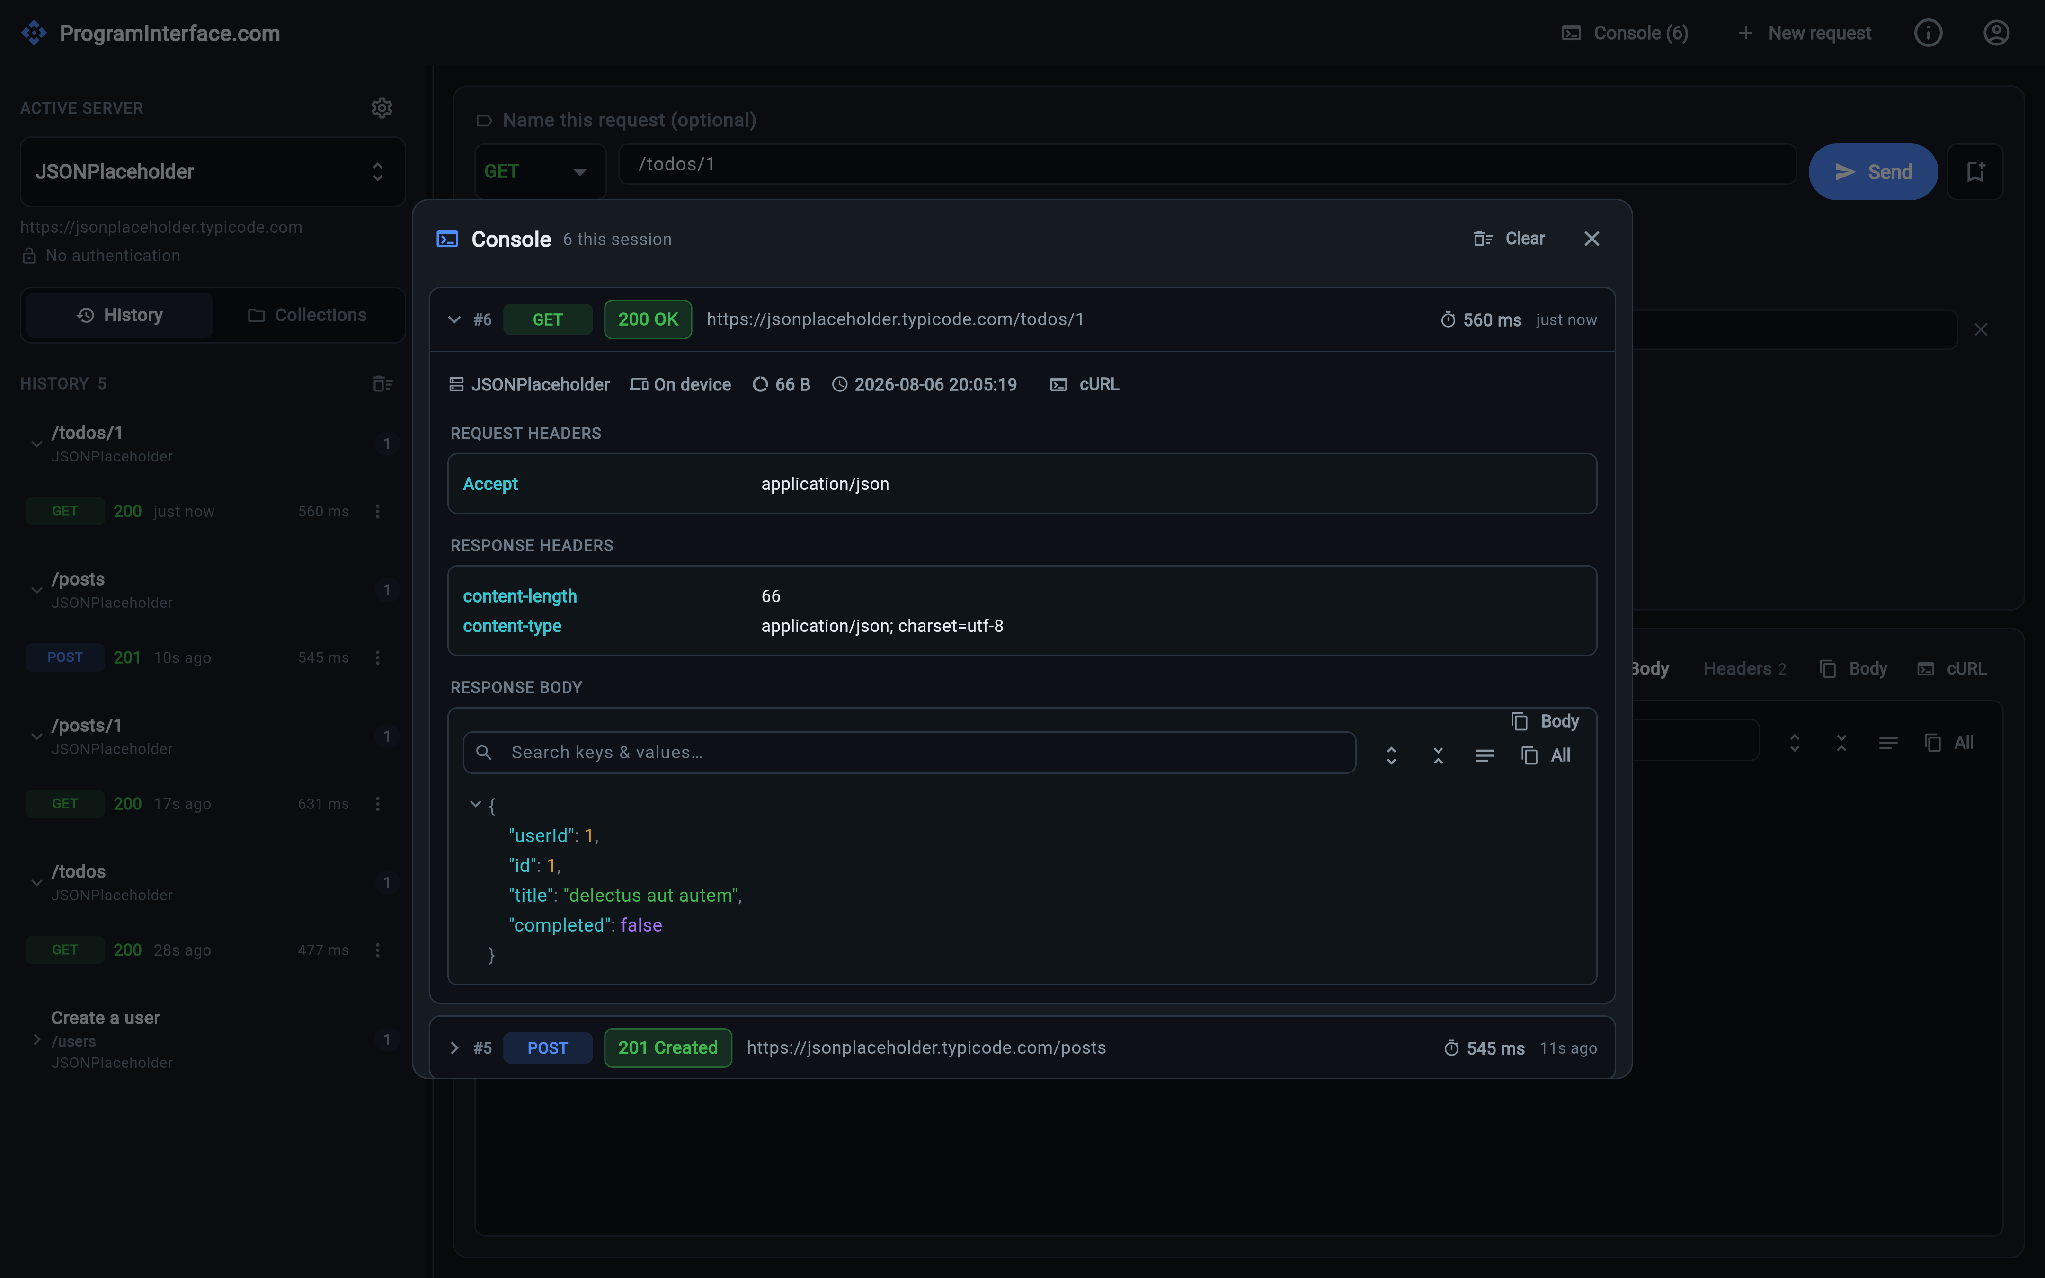Click the Name this request field
This screenshot has height=1278, width=2045.
click(x=629, y=120)
